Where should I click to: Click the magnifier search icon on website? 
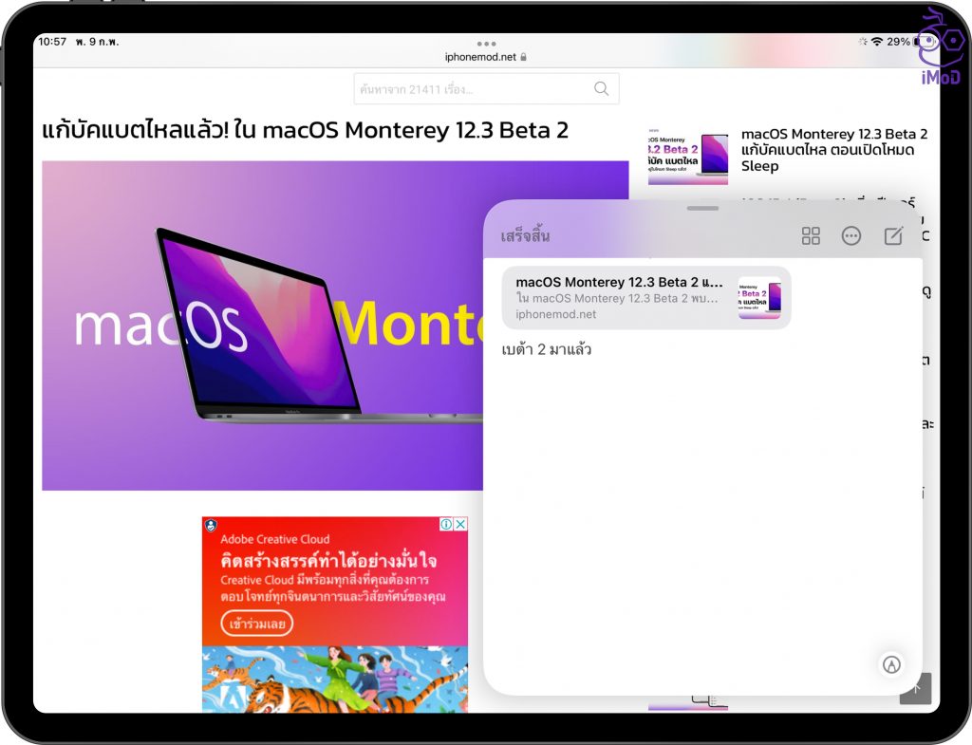[x=601, y=89]
